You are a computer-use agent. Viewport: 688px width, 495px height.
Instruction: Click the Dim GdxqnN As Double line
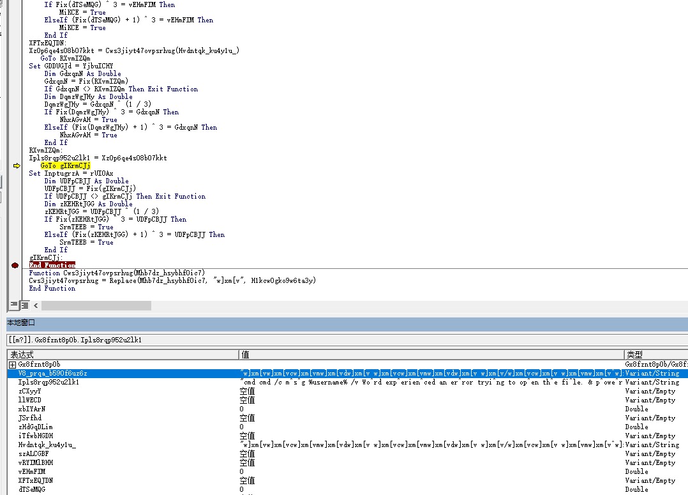(x=82, y=74)
